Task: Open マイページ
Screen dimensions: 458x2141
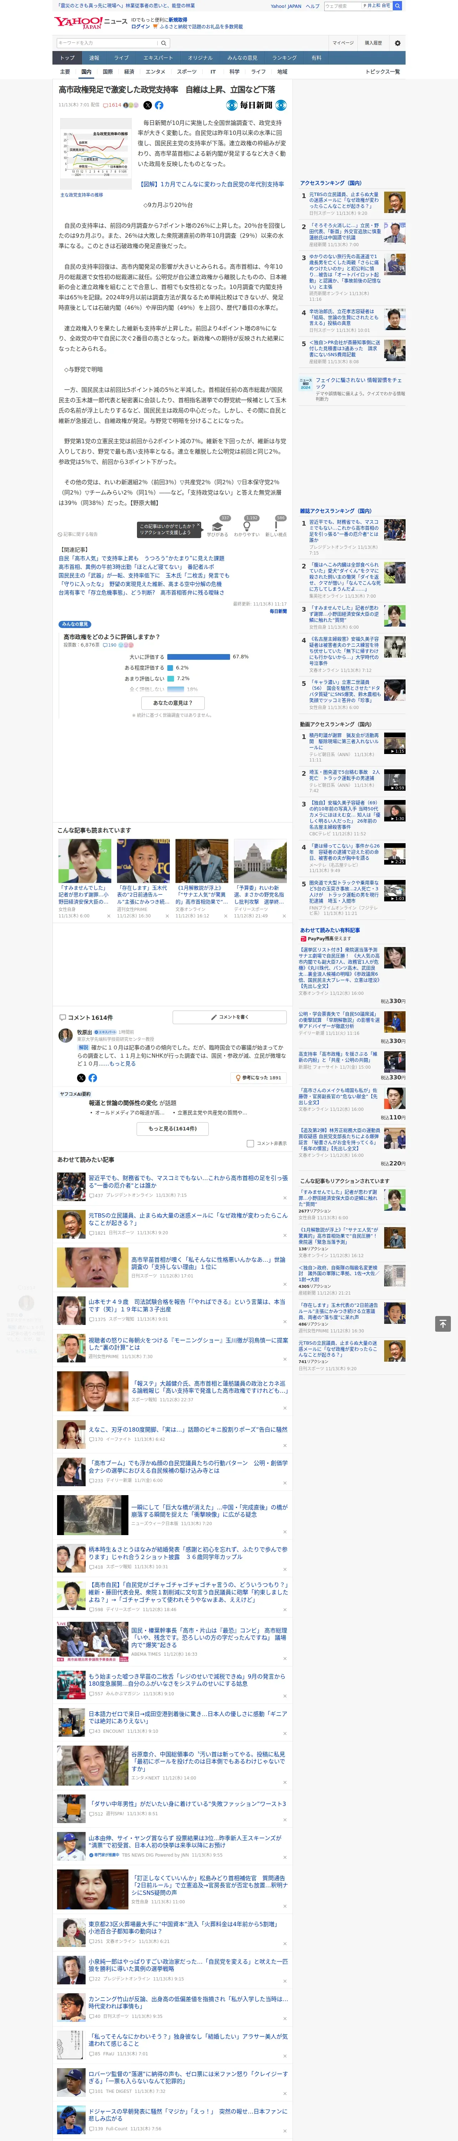Action: click(342, 43)
